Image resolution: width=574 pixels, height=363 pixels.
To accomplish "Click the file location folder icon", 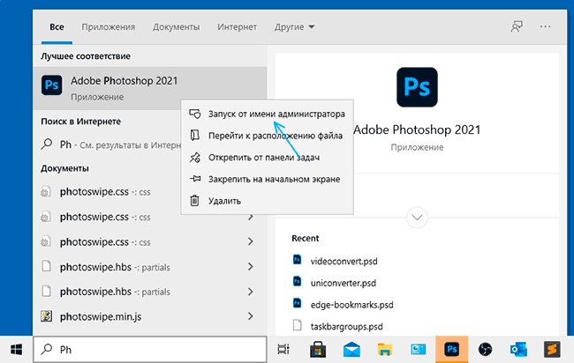I will pyautogui.click(x=195, y=136).
